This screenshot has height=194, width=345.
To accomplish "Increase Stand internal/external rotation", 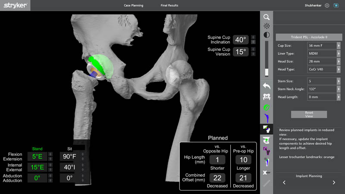I will click(50, 165).
